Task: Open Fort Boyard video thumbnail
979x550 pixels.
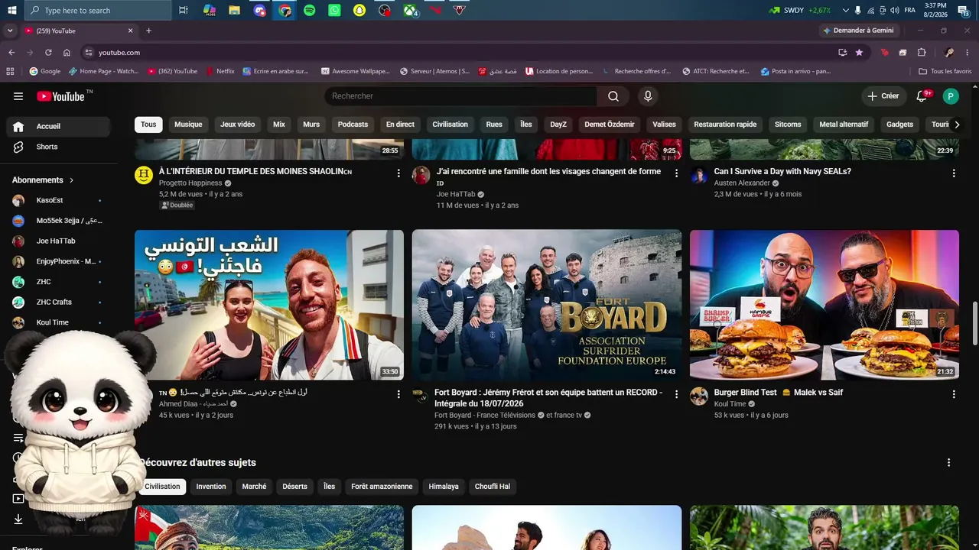Action: coord(547,305)
